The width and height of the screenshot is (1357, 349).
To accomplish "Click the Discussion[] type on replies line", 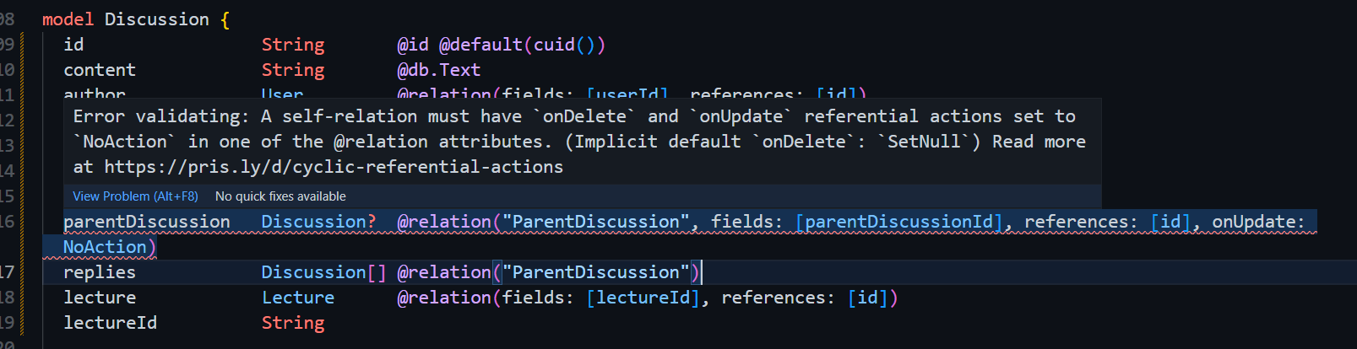I will point(323,272).
